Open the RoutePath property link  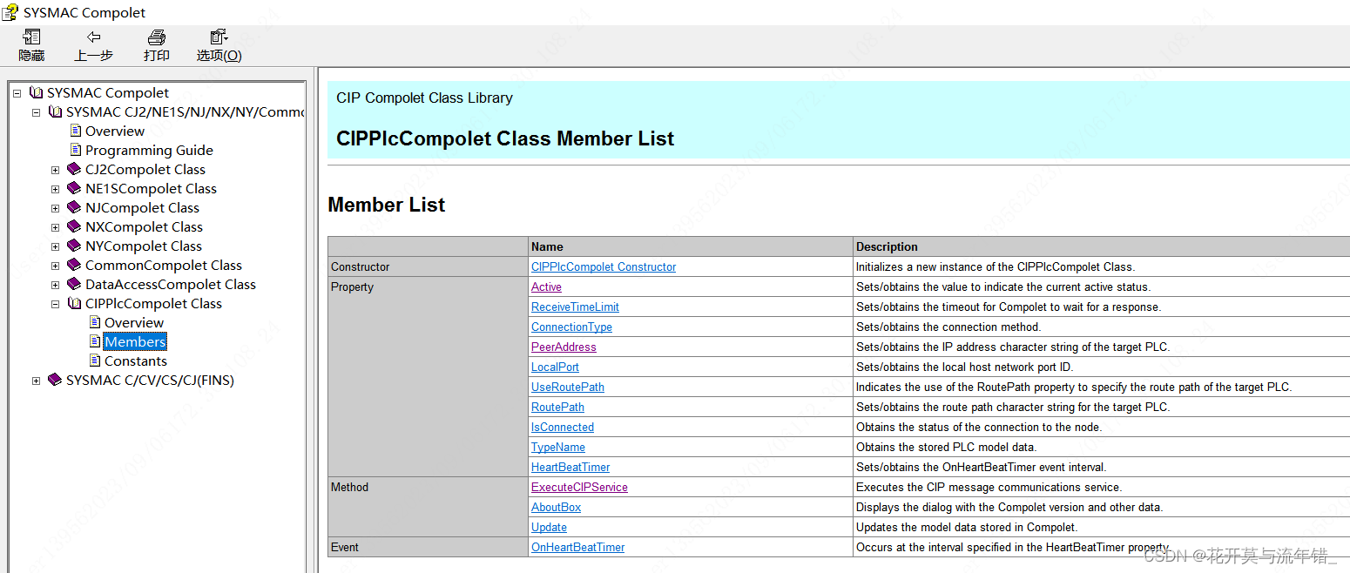point(557,407)
